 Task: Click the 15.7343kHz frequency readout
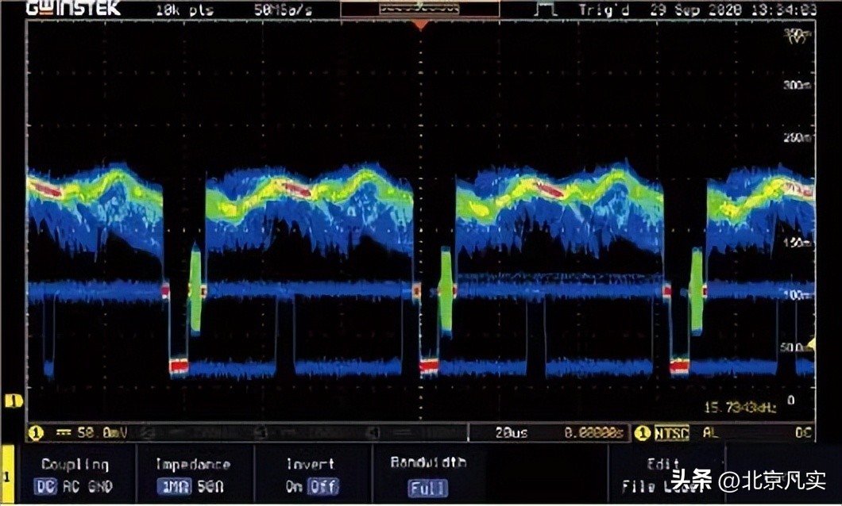[740, 408]
